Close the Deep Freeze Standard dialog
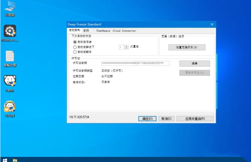Screen dimensions: 251x162 (212, 24)
